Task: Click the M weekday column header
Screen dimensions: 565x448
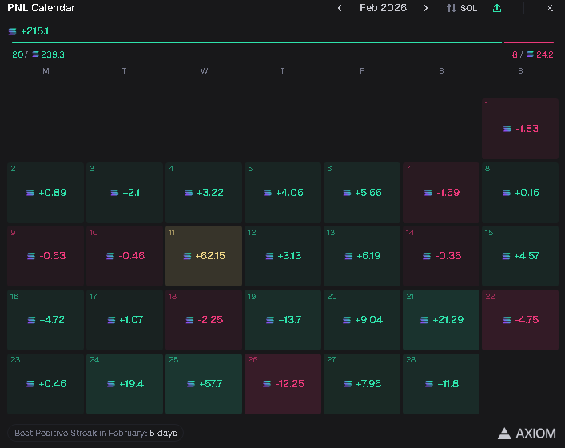Action: click(x=46, y=71)
